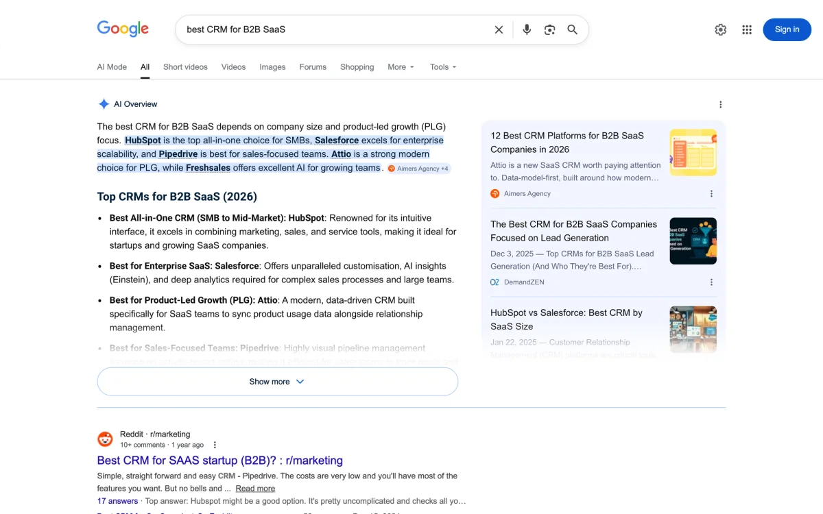This screenshot has width=823, height=514.
Task: Switch to Short videos tab
Action: click(x=185, y=67)
